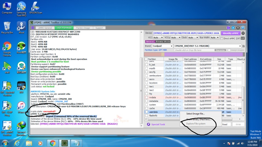Image resolution: width=262 pixels, height=147 pixels.
Task: Click the Windows Start orb
Action: [x=5, y=143]
